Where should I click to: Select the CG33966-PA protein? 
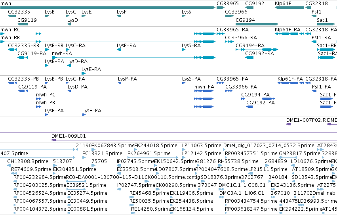click(x=229, y=91)
